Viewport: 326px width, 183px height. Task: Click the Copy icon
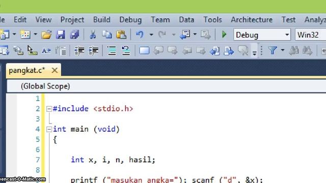point(107,35)
